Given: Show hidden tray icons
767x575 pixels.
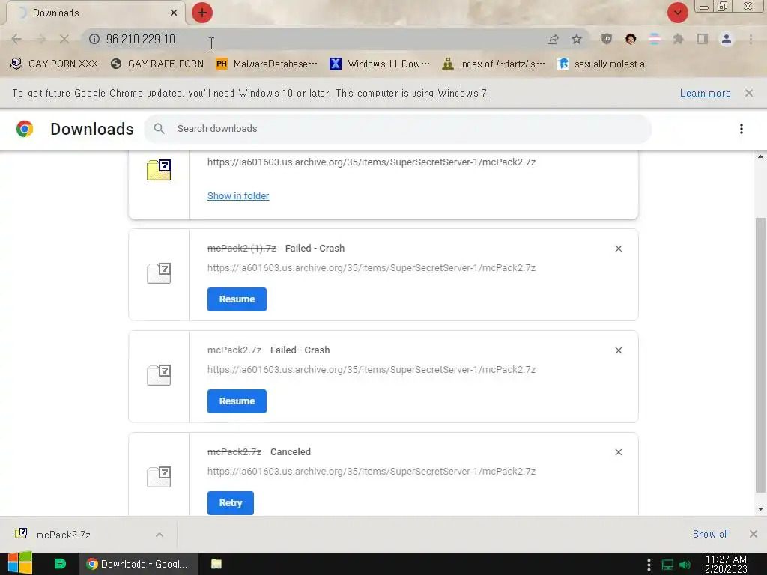Looking at the screenshot, I should click(x=649, y=565).
